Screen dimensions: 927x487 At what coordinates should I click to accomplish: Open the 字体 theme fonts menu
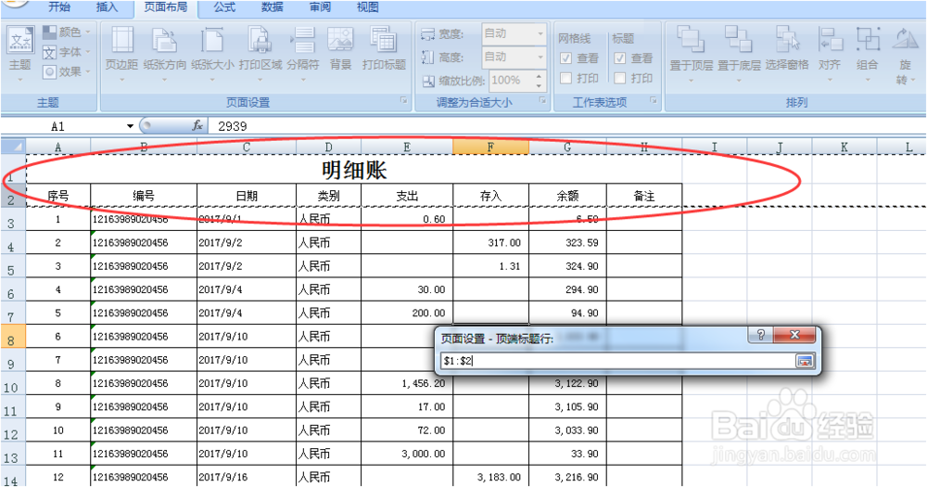coord(66,52)
